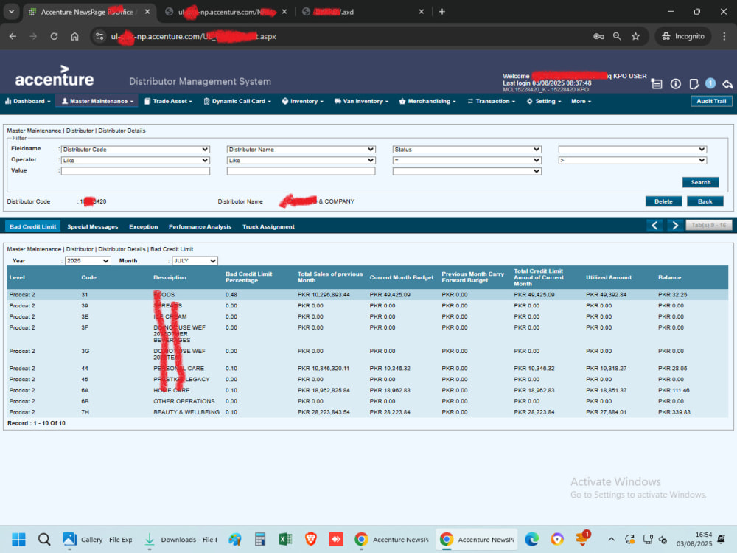The image size is (737, 553).
Task: Open the Distributor Code fieldname dropdown
Action: (x=136, y=150)
